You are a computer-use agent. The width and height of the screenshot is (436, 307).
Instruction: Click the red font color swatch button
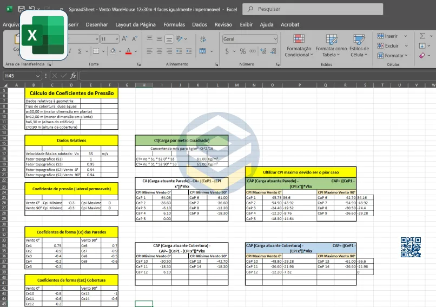(128, 51)
